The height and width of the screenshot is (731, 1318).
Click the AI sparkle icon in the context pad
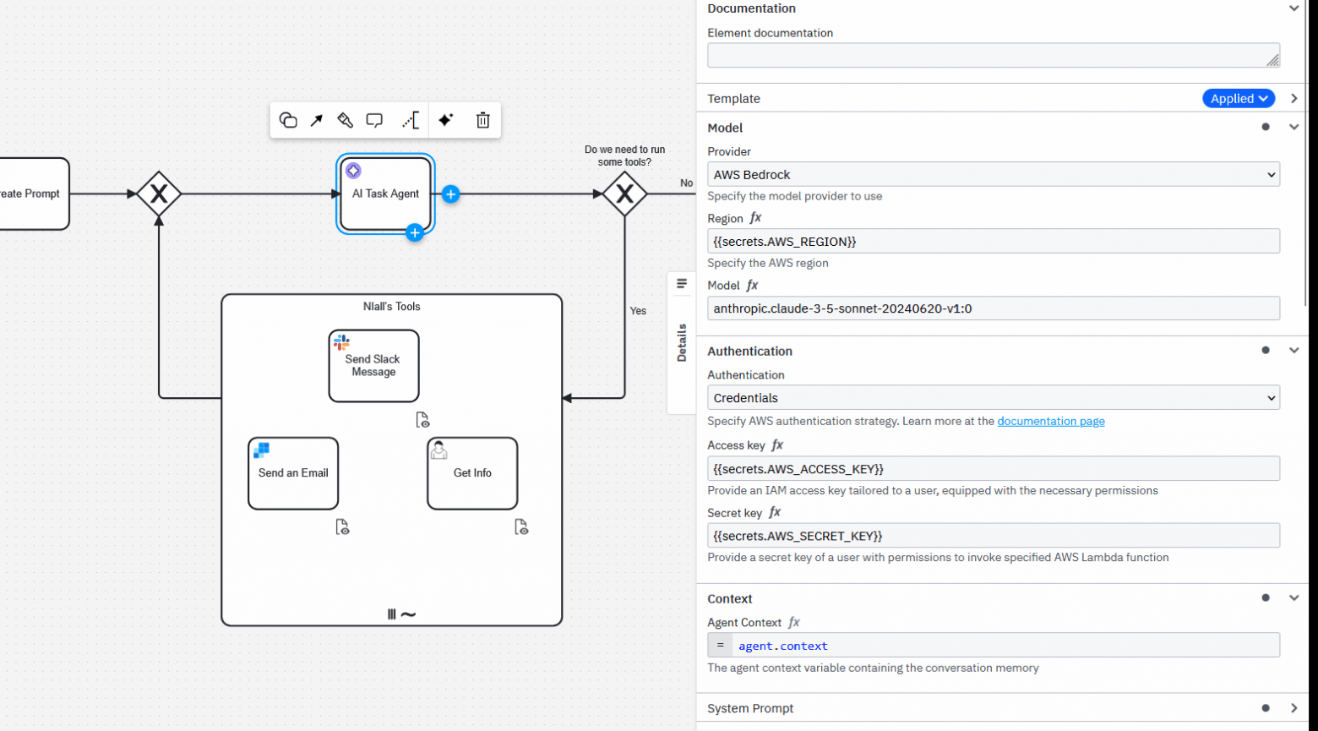445,120
